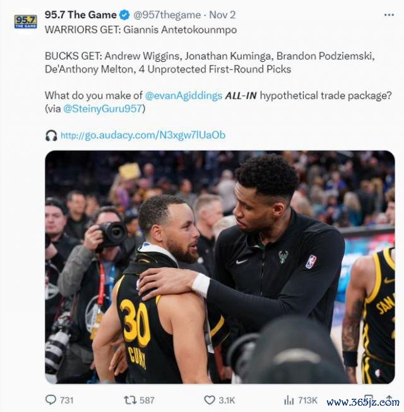Viewport: 404px width, 412px height.
Task: Like the tweet using the heart icon
Action: tap(210, 400)
